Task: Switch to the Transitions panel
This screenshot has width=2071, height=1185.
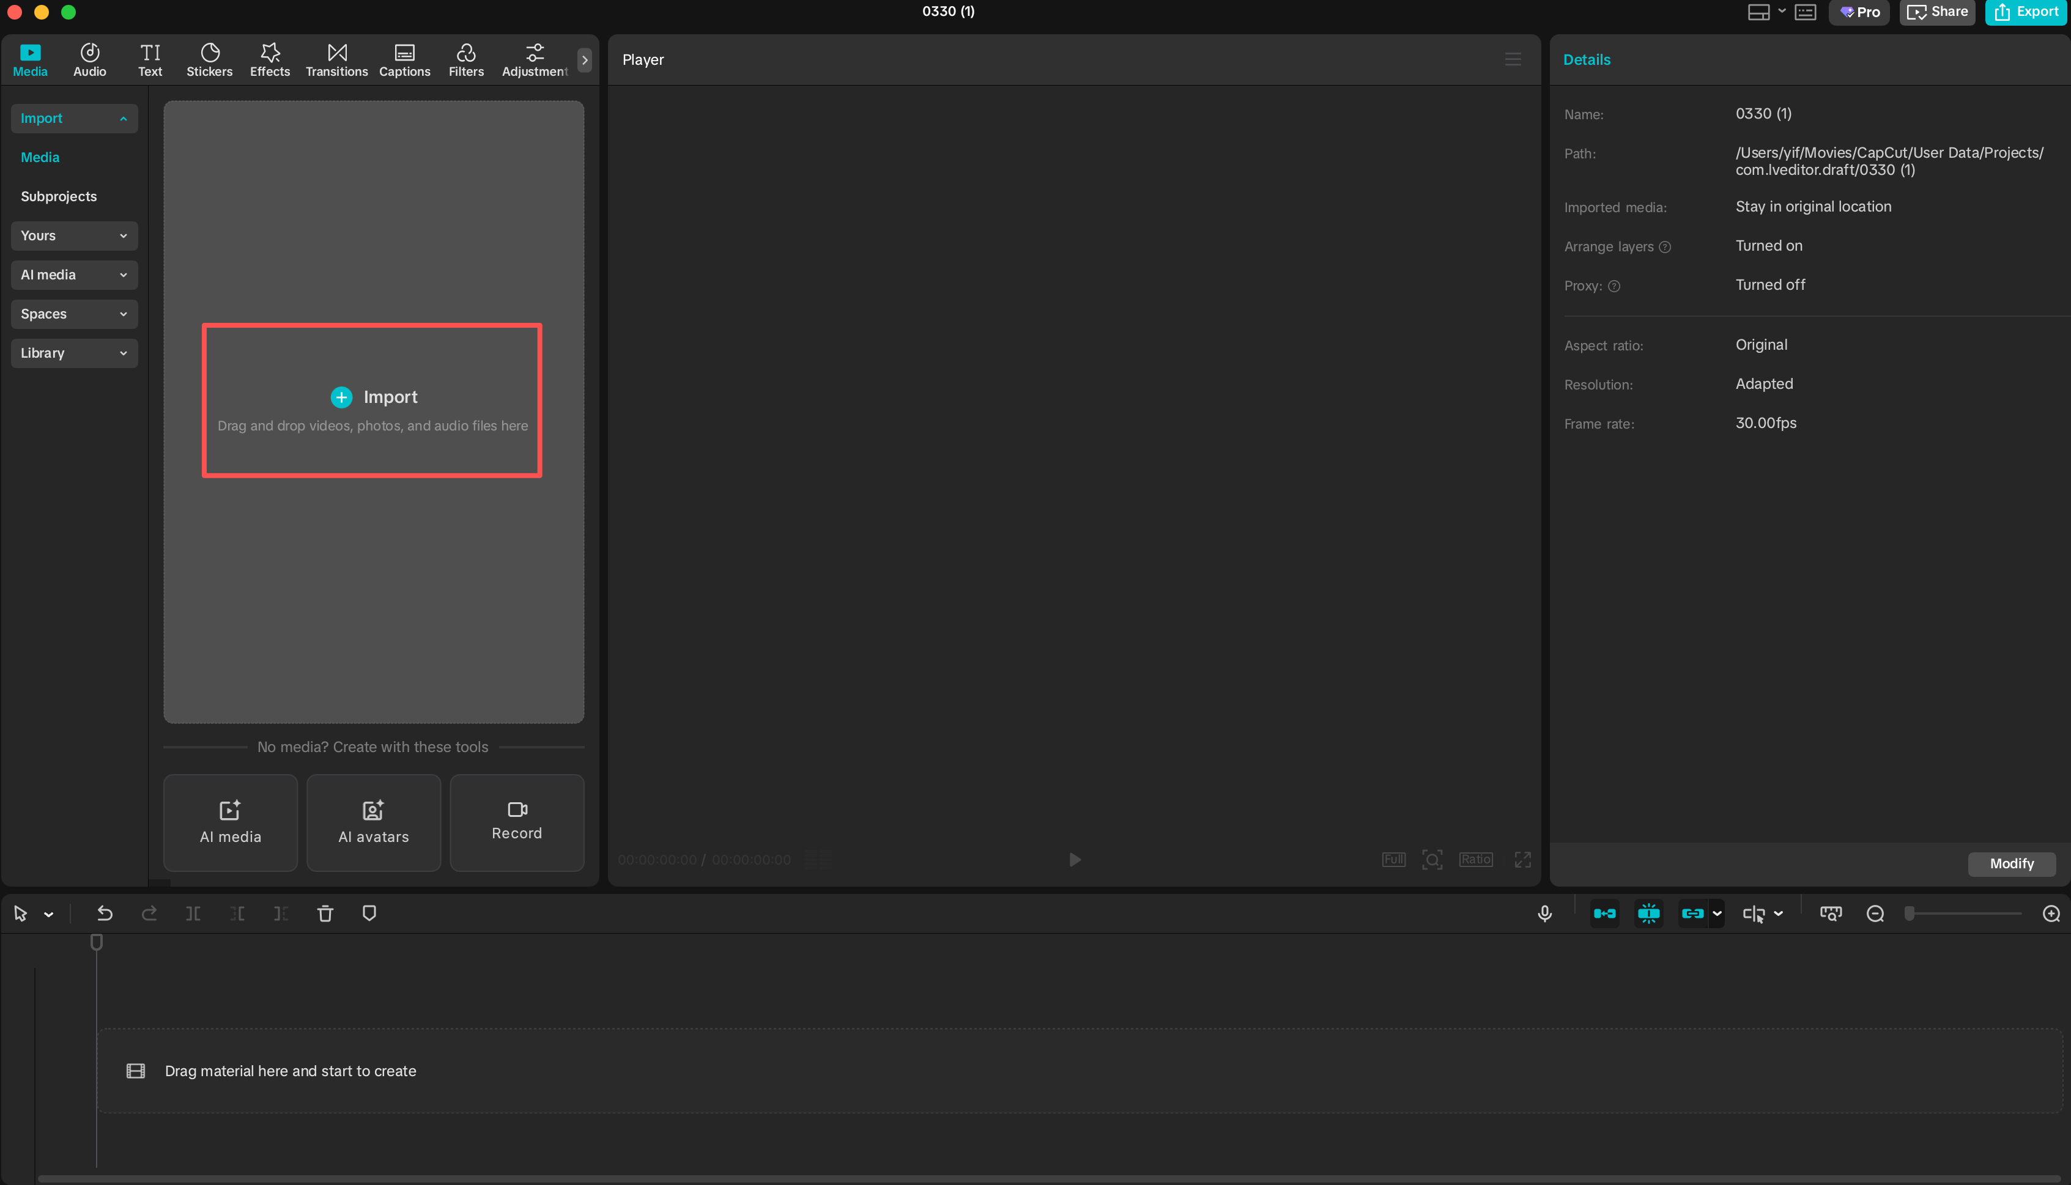Action: tap(336, 58)
